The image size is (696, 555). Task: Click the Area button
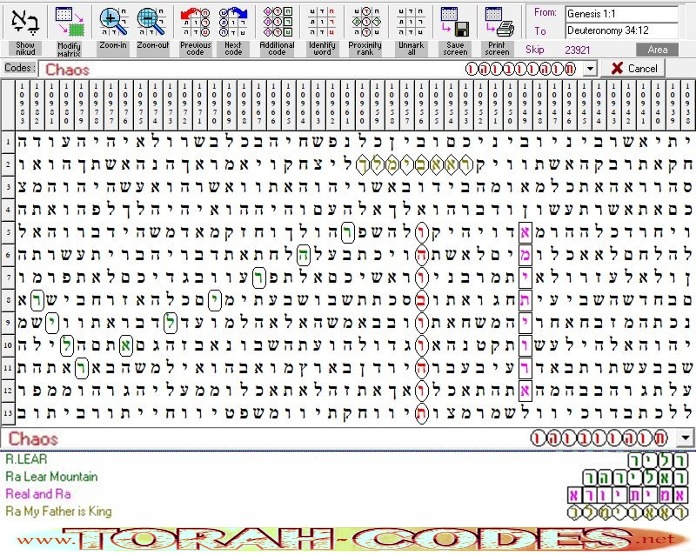657,50
